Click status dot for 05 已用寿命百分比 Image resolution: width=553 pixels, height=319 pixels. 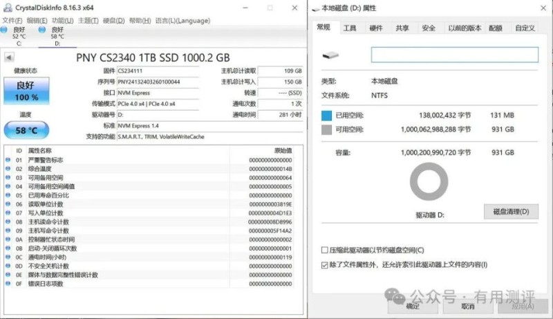pyautogui.click(x=8, y=195)
